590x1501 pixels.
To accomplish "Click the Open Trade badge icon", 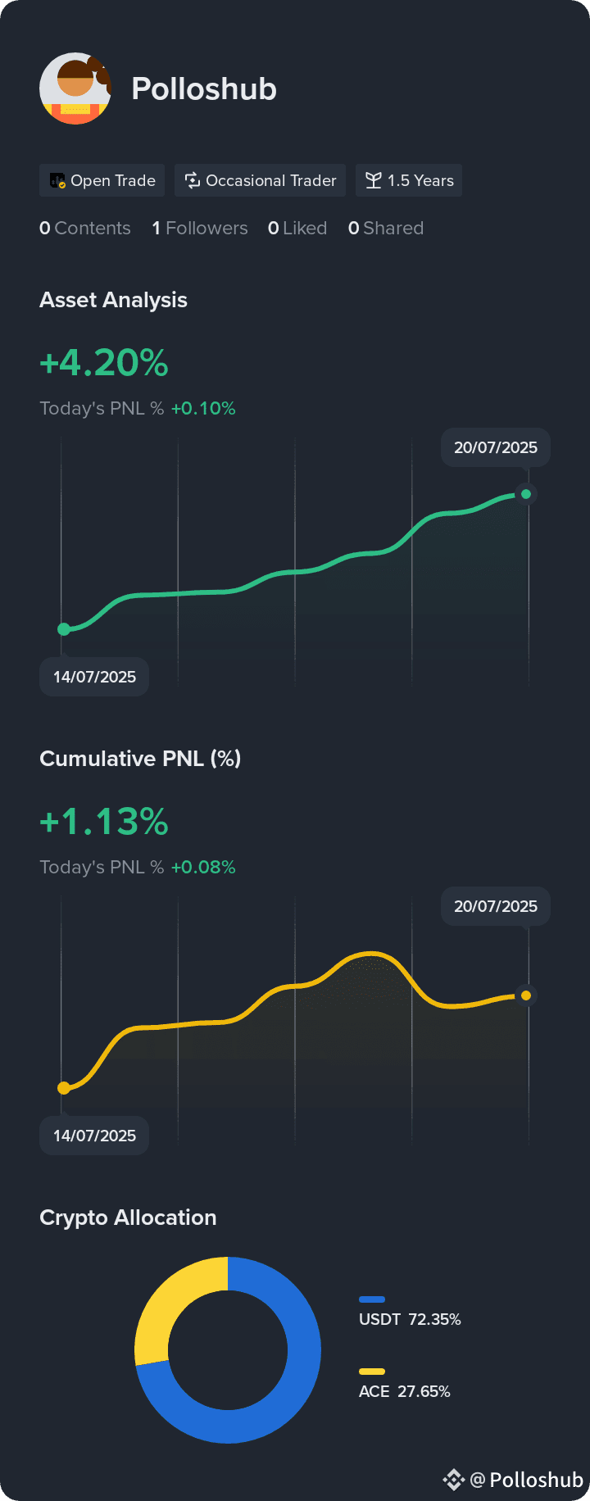I will (x=57, y=180).
